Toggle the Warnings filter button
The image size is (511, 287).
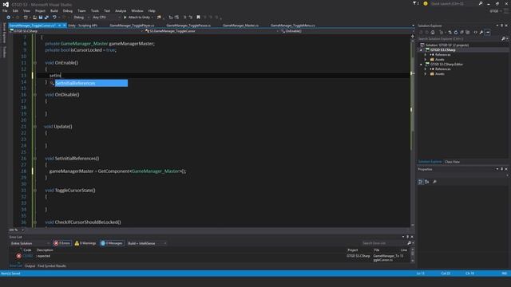coord(85,243)
